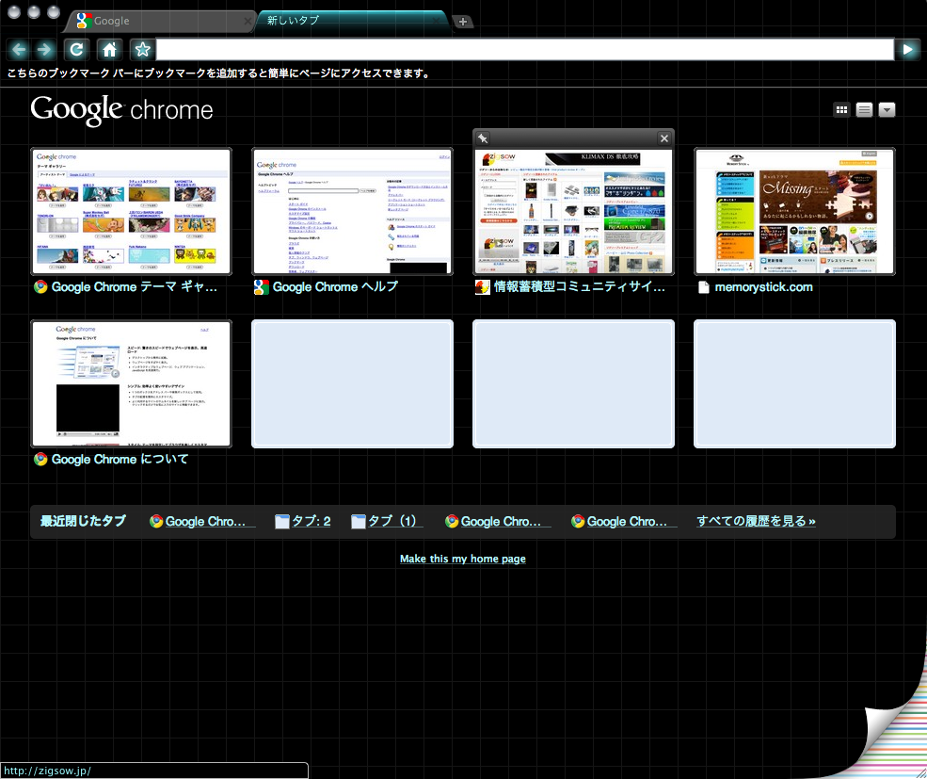Image resolution: width=927 pixels, height=779 pixels.
Task: Click the Google Chrome テーマ ギャ... title link
Action: [135, 287]
